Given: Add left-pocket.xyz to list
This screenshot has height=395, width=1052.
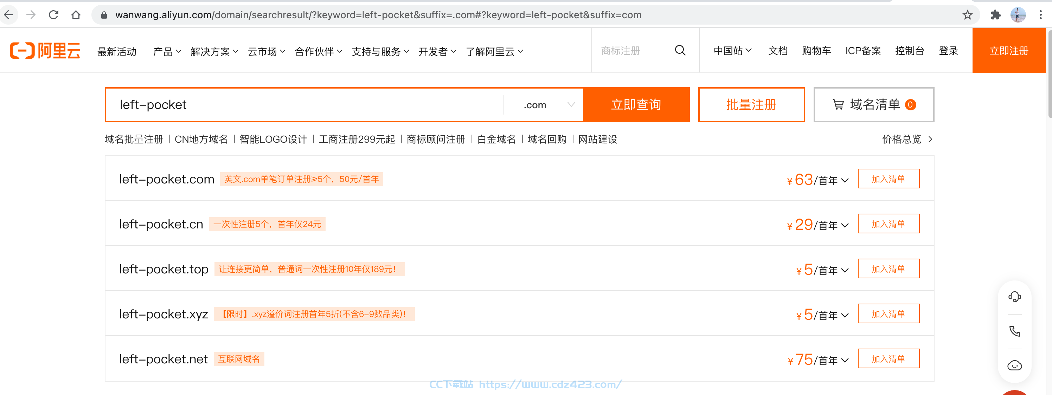Looking at the screenshot, I should (888, 313).
